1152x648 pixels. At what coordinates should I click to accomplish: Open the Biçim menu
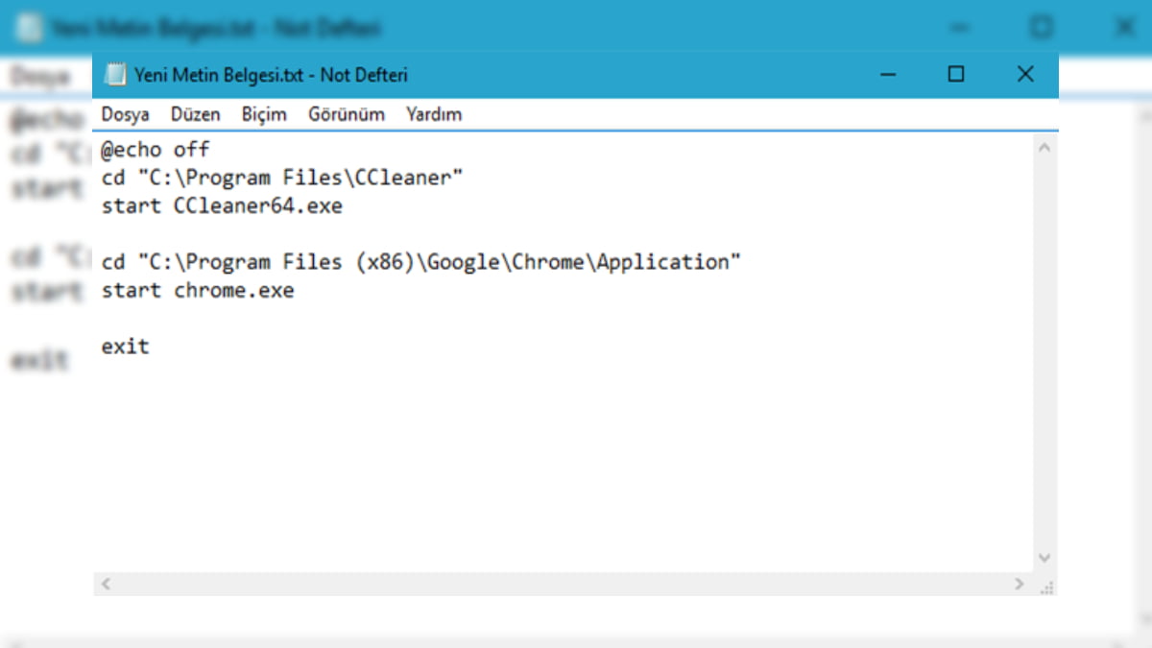[x=264, y=114]
